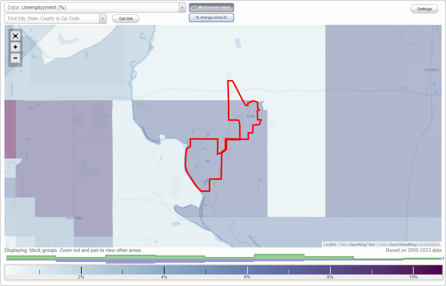The image size is (446, 286).
Task: Expand the Data selector arrow
Action: point(182,7)
